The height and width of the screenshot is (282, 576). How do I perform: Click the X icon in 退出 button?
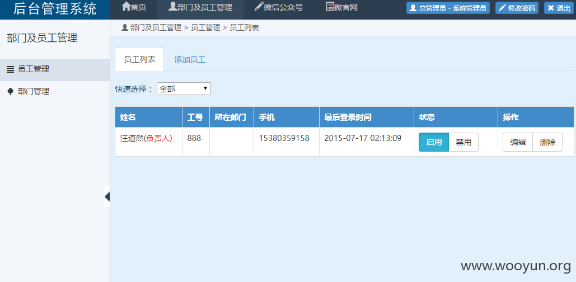551,8
